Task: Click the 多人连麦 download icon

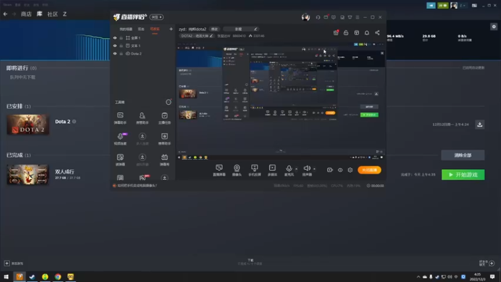Action: pos(142,137)
